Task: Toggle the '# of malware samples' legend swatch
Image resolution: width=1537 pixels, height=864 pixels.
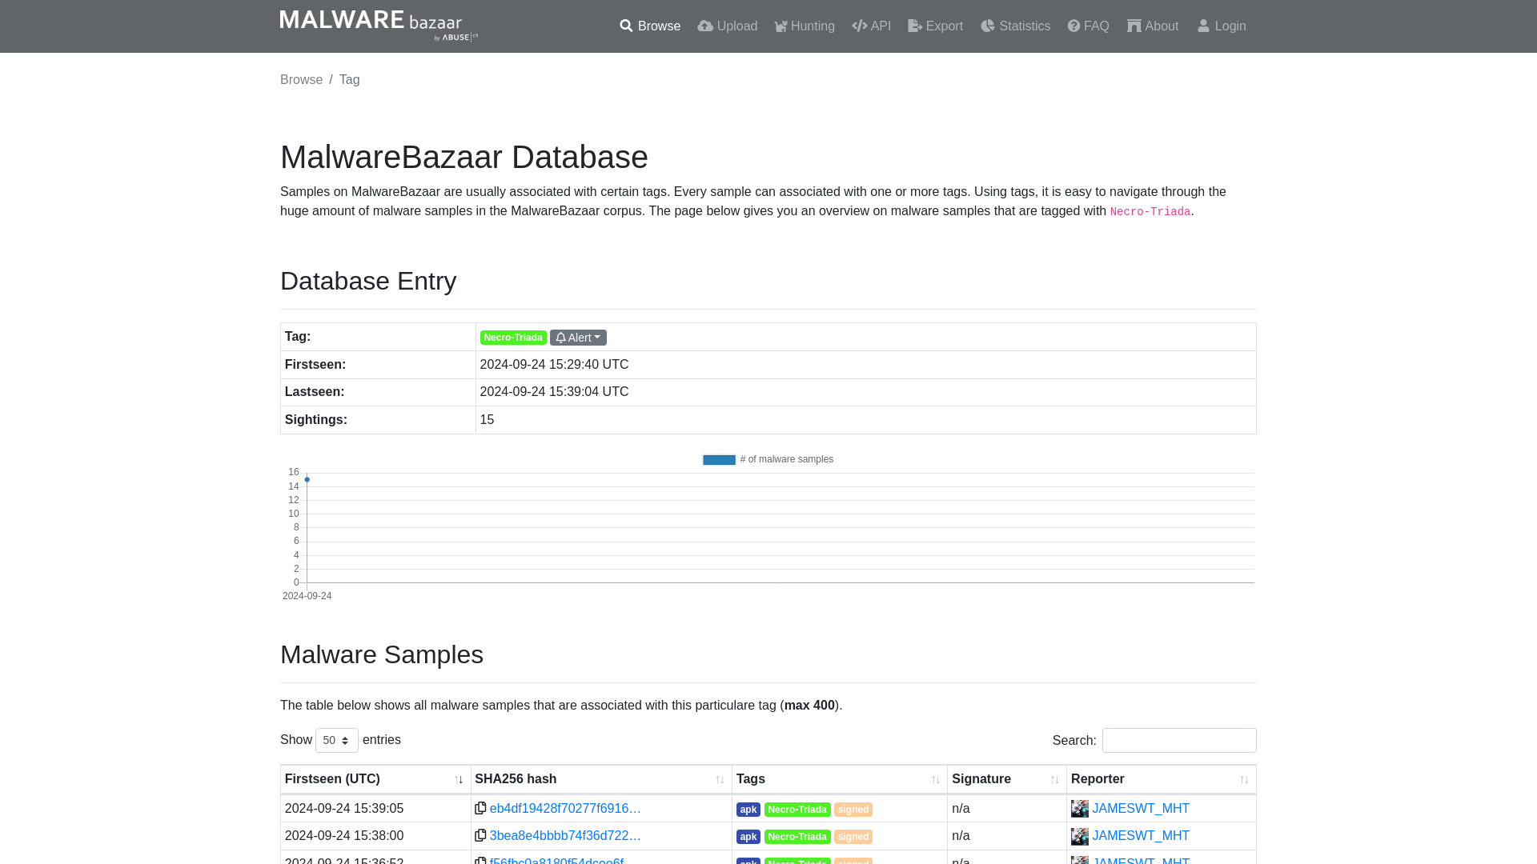Action: 719,460
